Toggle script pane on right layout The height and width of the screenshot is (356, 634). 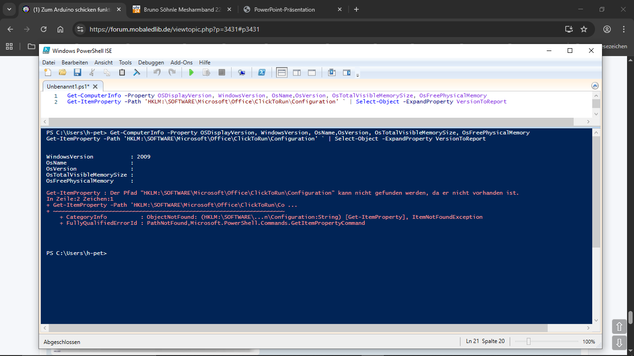tap(297, 72)
